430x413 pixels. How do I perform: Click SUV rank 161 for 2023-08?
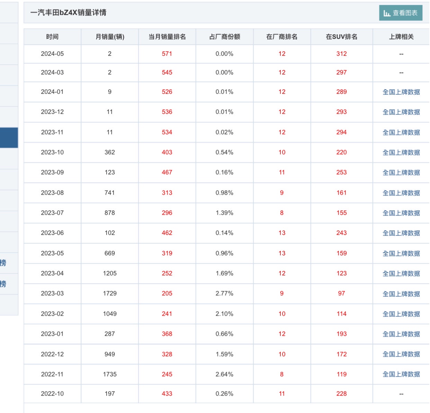click(x=342, y=193)
